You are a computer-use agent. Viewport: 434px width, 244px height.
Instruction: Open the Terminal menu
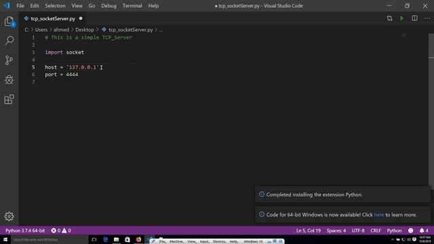132,6
